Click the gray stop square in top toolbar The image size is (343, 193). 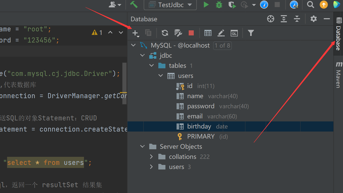click(277, 5)
